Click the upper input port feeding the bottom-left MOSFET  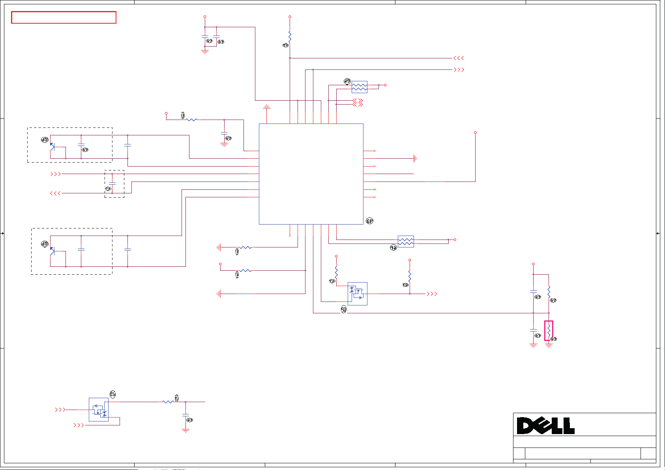(60, 410)
